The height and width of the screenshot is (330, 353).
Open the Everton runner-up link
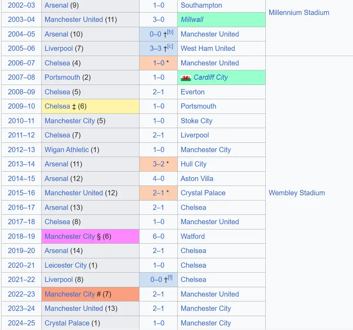tap(192, 92)
